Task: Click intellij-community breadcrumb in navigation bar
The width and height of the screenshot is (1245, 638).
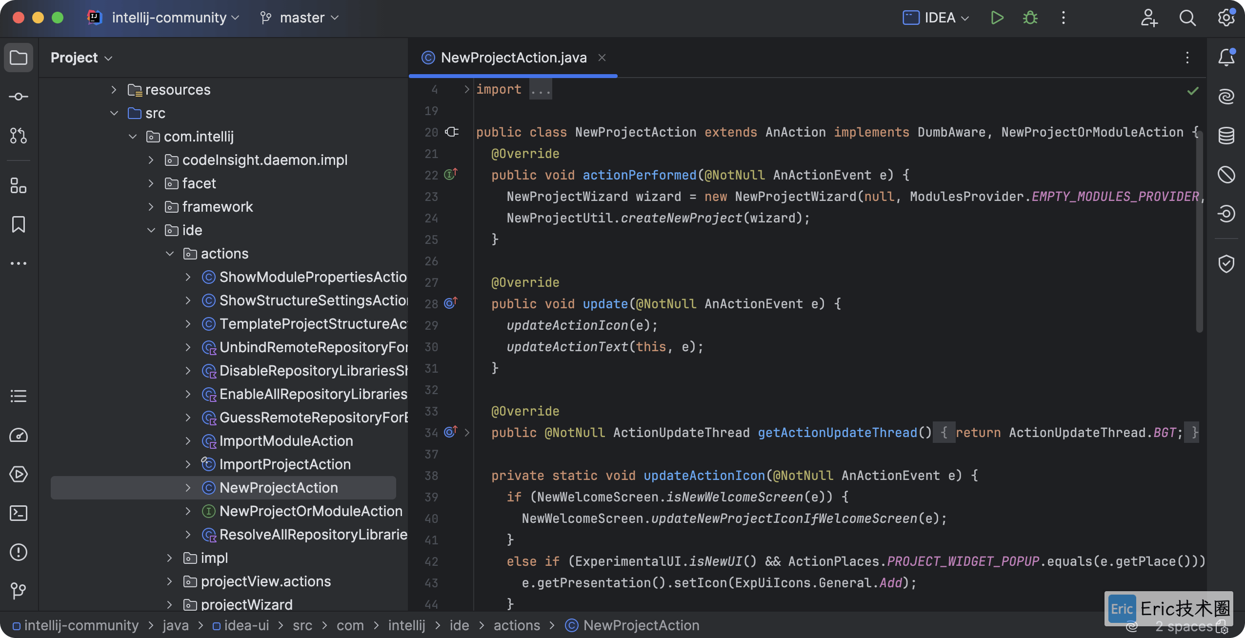Action: pyautogui.click(x=76, y=625)
